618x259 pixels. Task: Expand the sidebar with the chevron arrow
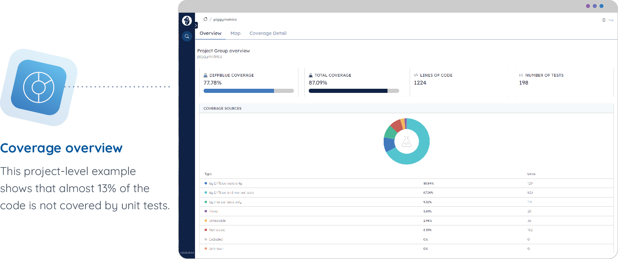tap(196, 25)
